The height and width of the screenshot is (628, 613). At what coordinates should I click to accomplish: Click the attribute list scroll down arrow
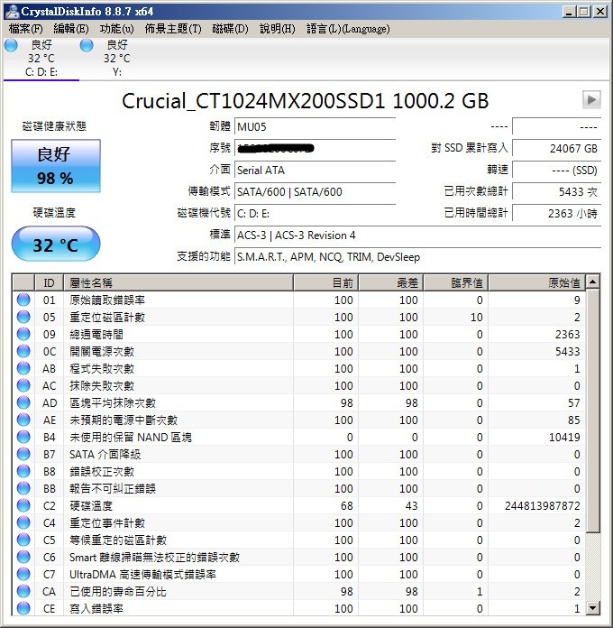click(x=592, y=608)
